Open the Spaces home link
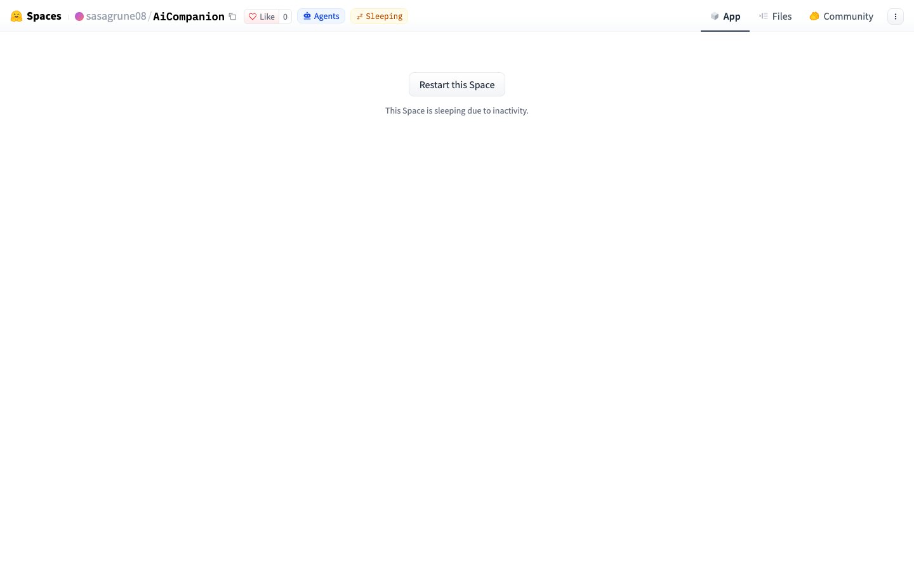This screenshot has width=914, height=571. click(x=44, y=16)
